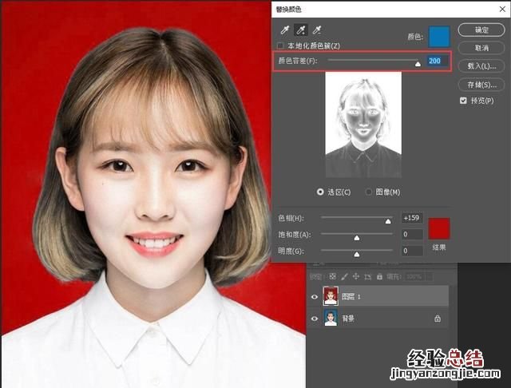Viewport: 511px width, 388px height.
Task: Hide the 背景 layer
Action: click(315, 319)
